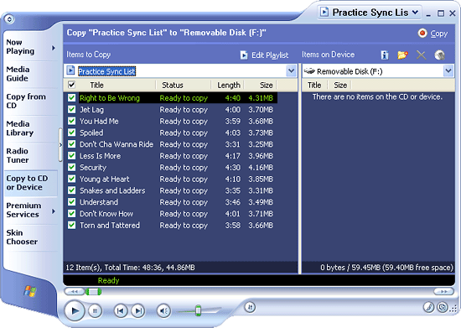Sort by Length column header

pos(228,85)
